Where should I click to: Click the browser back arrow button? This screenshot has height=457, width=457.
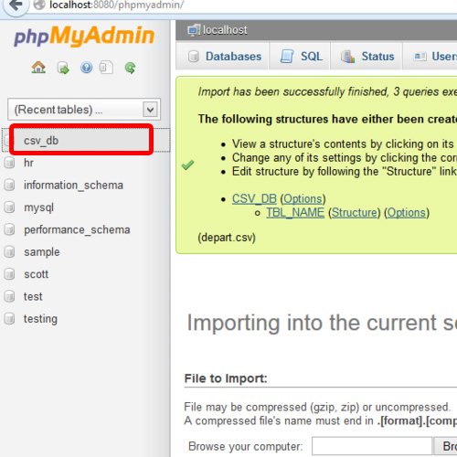pyautogui.click(x=16, y=5)
